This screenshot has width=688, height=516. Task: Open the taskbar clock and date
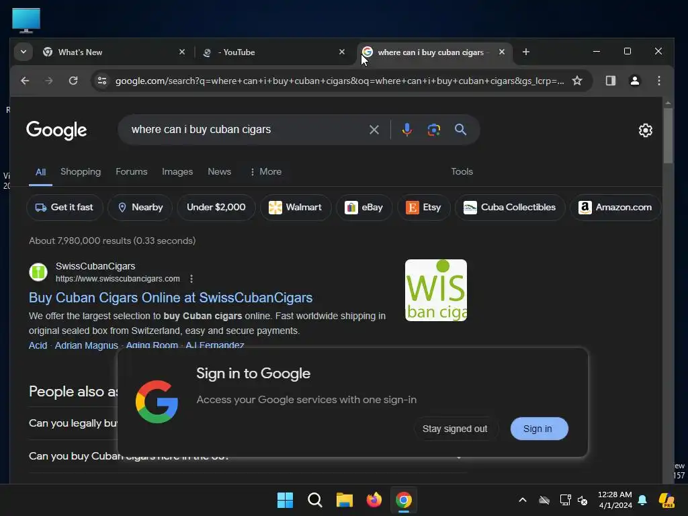[615, 500]
